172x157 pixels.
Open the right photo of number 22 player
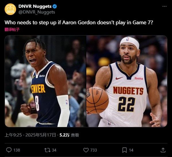coord(127,81)
